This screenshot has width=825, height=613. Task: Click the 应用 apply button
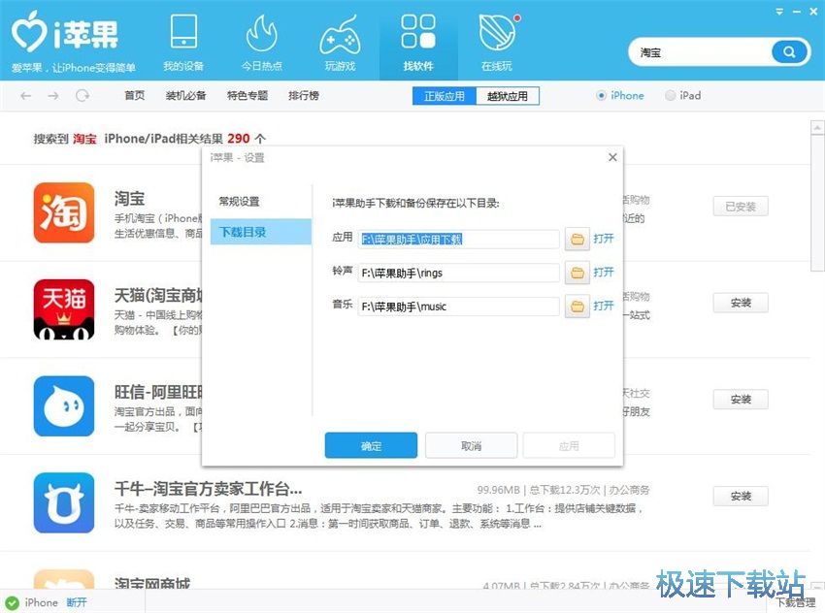[569, 445]
